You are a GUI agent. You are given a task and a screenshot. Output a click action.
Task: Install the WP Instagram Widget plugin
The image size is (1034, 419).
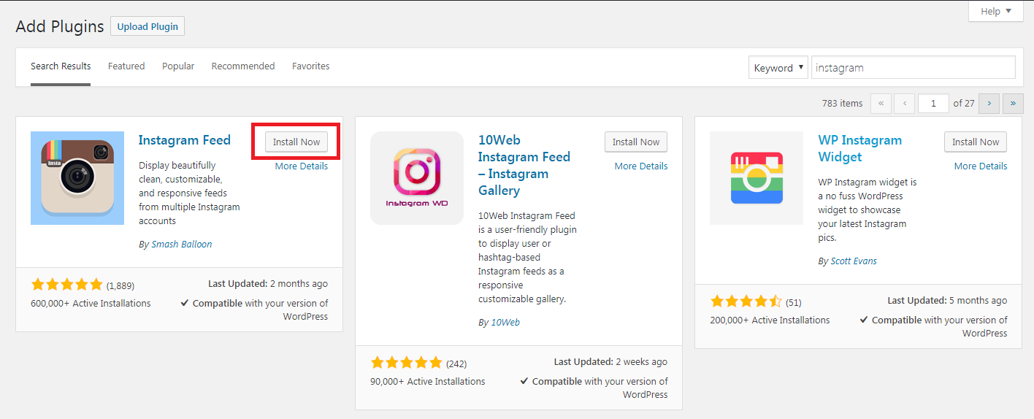pos(976,142)
